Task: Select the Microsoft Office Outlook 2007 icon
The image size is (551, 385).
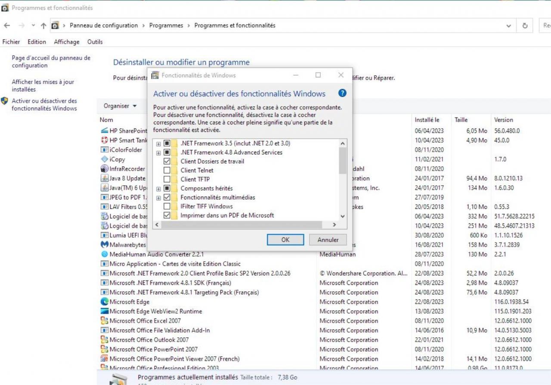Action: pos(104,339)
